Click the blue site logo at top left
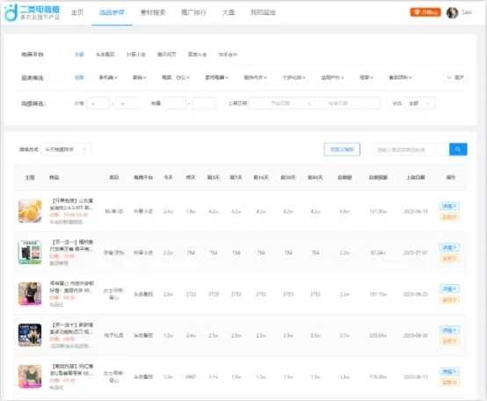 32,12
